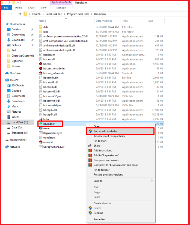
Task: Click the Music note icon in sidebar
Action: [x=9, y=106]
